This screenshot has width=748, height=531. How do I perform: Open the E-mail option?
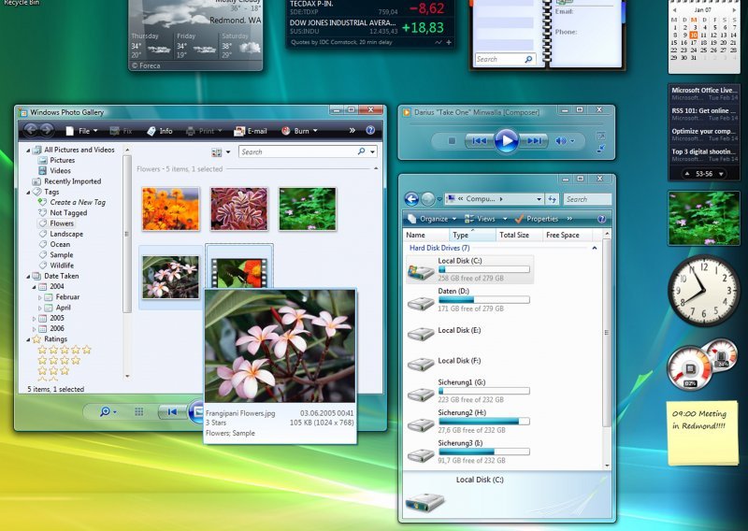point(251,131)
